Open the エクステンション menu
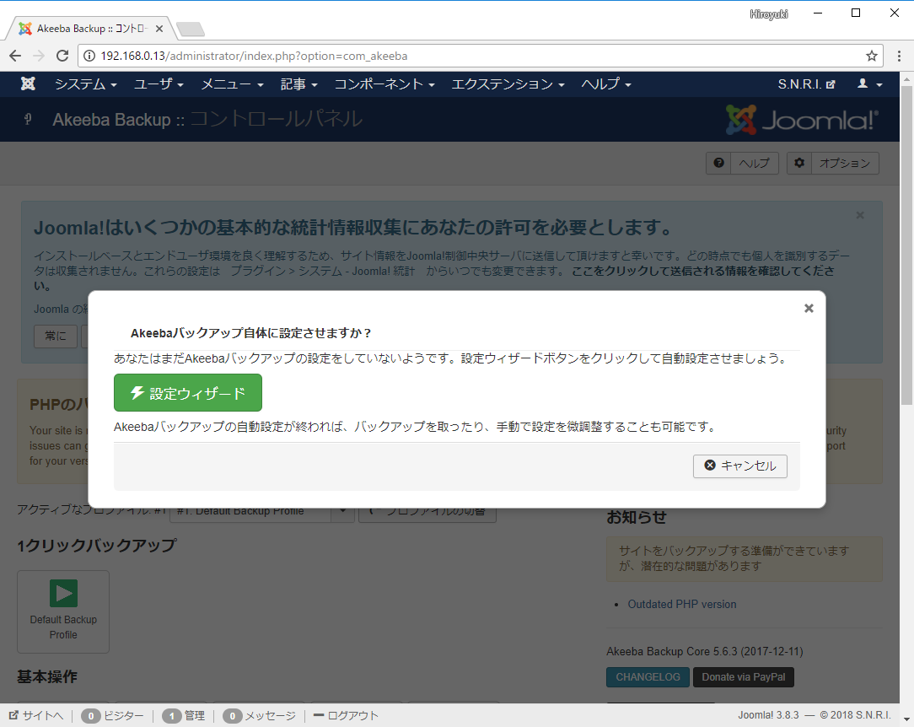 508,84
